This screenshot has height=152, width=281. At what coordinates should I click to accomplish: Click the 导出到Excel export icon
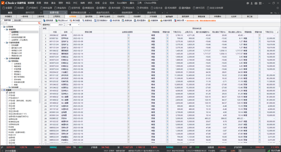56,21
